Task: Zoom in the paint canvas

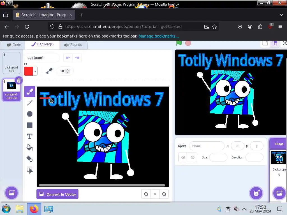Action: pos(164,194)
